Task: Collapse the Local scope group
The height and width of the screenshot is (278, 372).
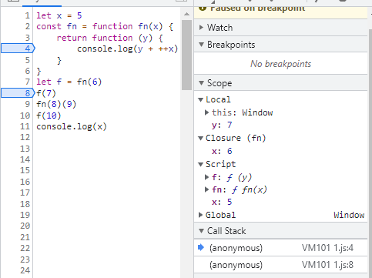Action: (200, 99)
